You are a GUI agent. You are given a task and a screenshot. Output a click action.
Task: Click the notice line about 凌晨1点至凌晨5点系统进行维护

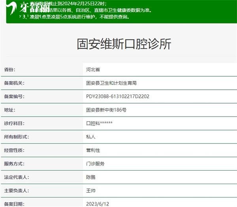click(x=76, y=17)
